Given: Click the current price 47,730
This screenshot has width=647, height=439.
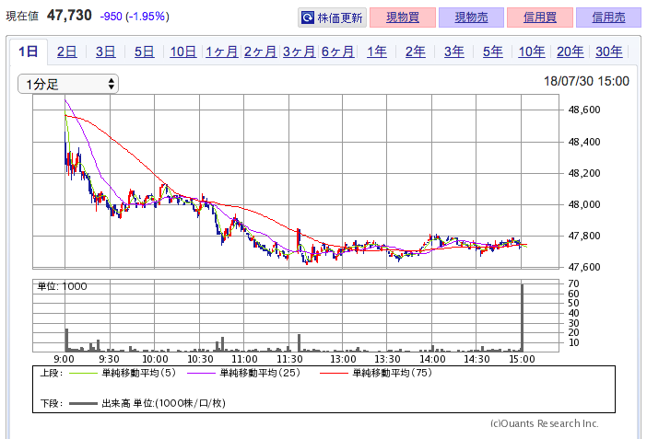Looking at the screenshot, I should (x=69, y=16).
